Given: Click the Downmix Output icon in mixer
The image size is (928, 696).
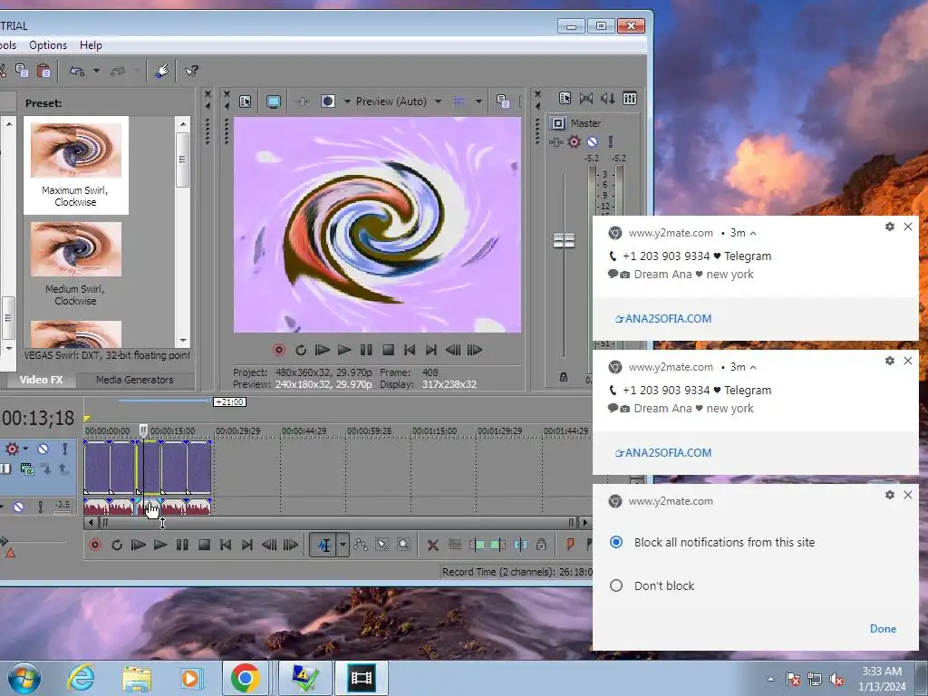Looking at the screenshot, I should coord(586,98).
